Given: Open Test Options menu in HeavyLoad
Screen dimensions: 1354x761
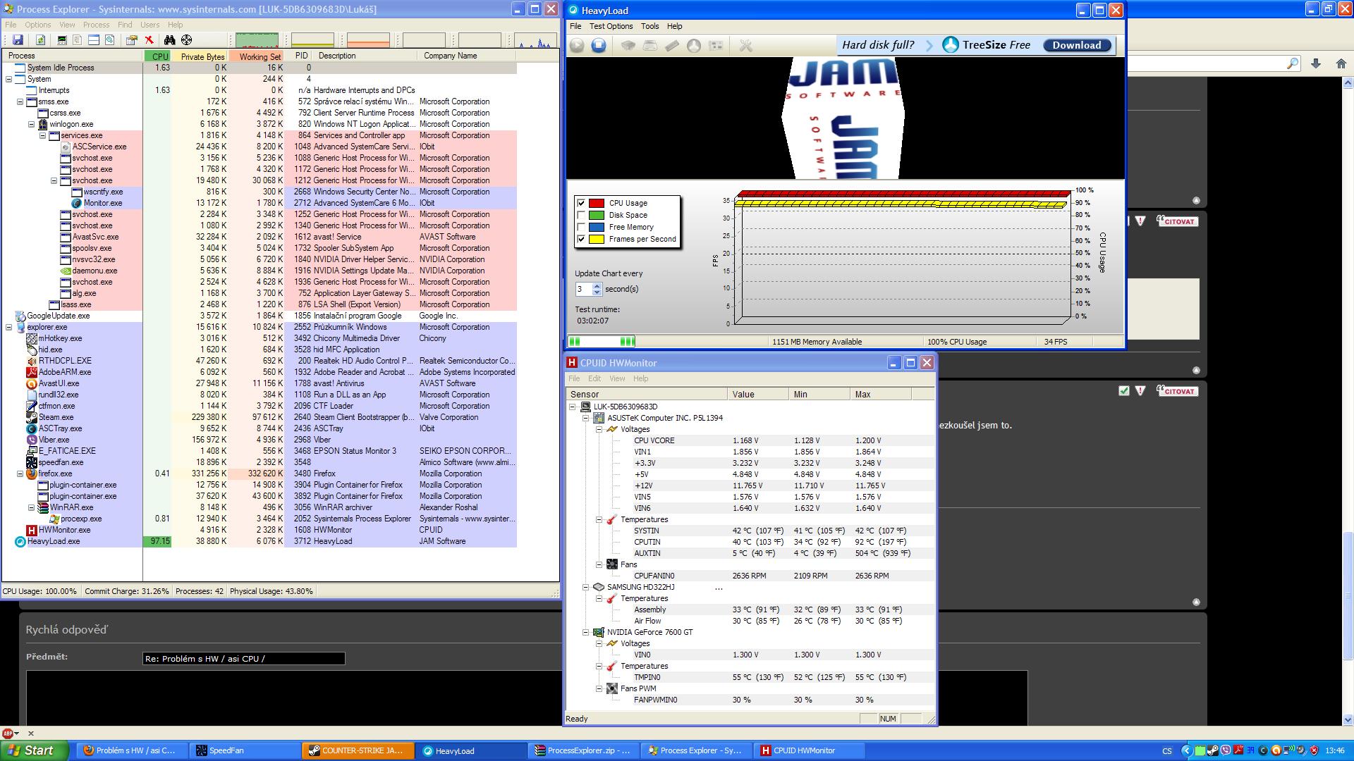Looking at the screenshot, I should coord(611,26).
